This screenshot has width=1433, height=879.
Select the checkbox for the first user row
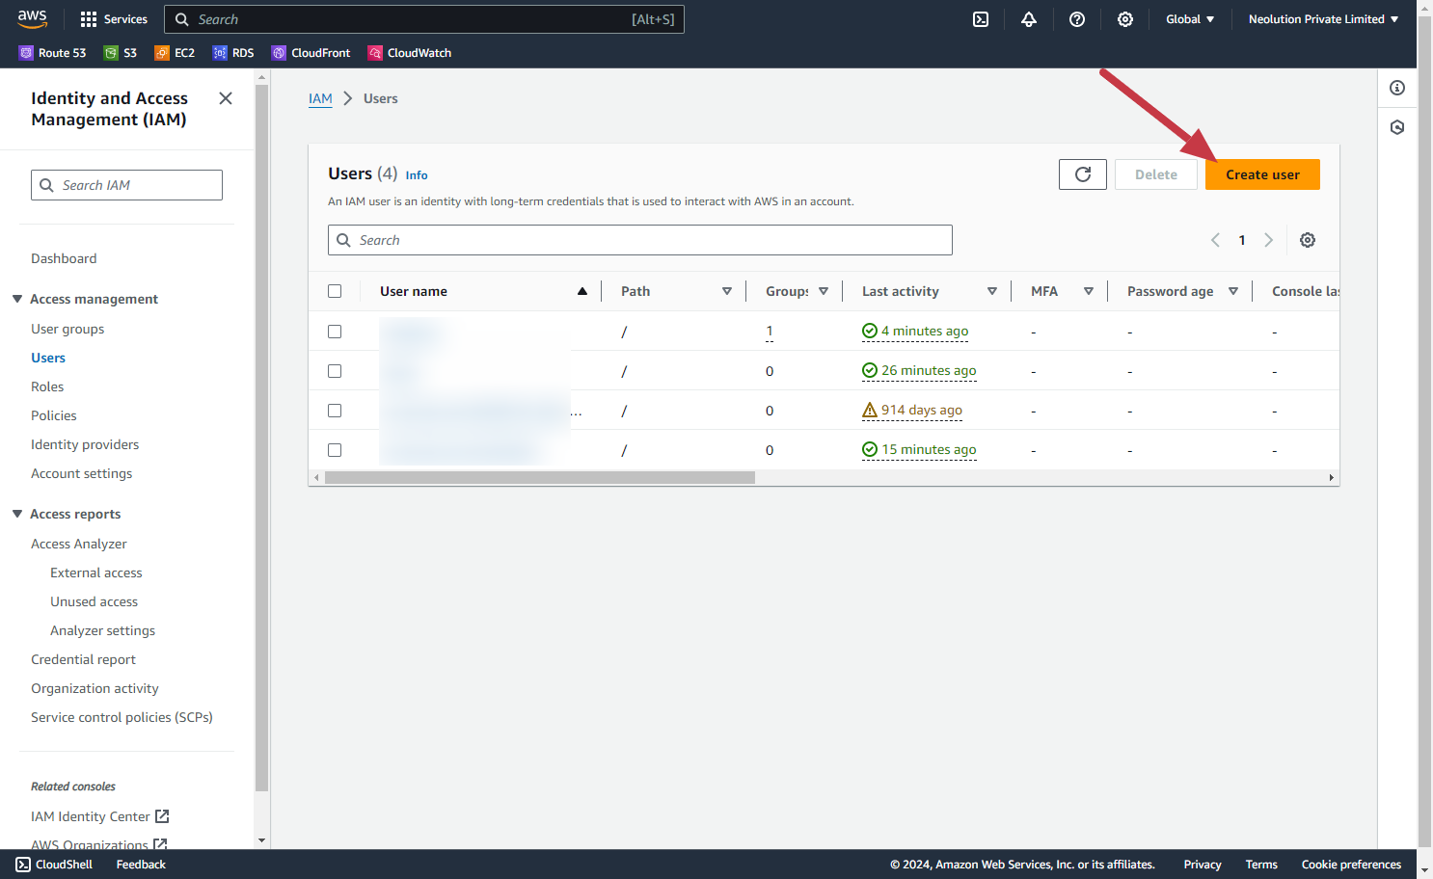tap(335, 332)
